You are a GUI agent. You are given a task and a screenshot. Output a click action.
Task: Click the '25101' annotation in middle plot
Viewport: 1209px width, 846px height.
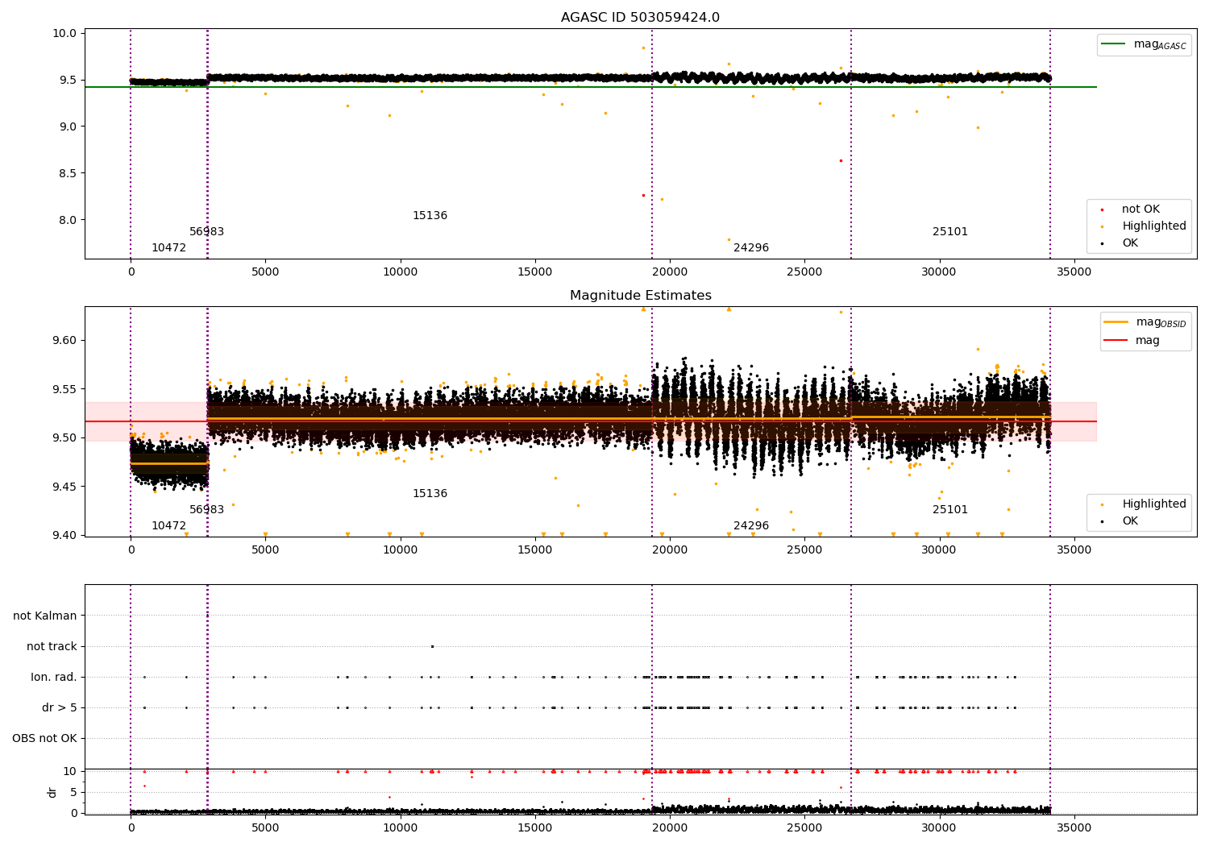point(950,510)
